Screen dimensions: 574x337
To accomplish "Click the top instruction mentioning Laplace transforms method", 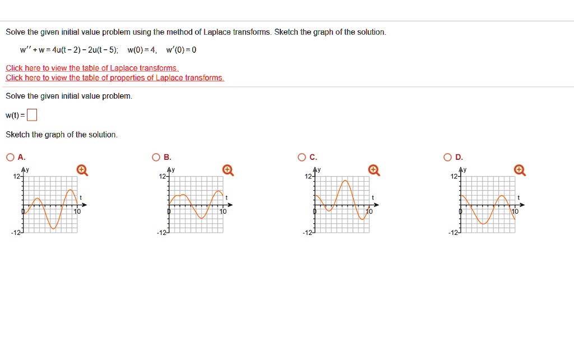I will coord(196,32).
